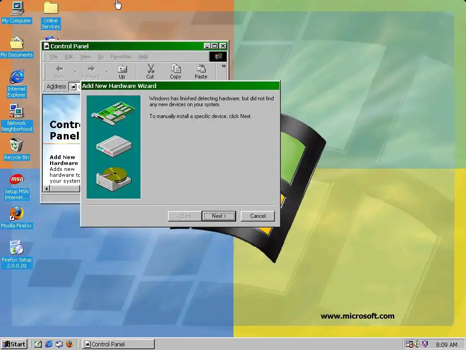Open the Forward history dropdown arrow
Image resolution: width=466 pixels, height=350 pixels.
107,72
